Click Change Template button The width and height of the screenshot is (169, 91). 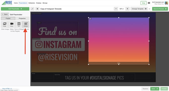(x=139, y=9)
